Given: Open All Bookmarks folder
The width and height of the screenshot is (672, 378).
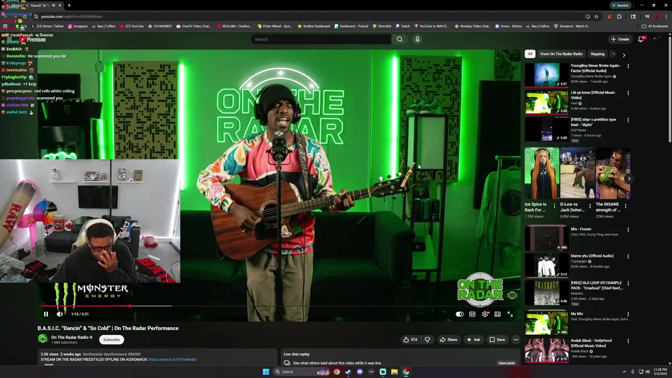Looking at the screenshot, I should click(655, 26).
